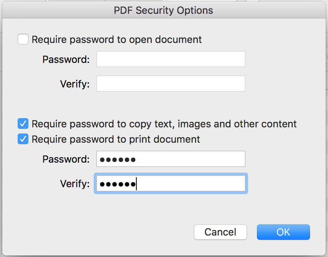
Task: Click empty space after cursor in focused Verify field
Action: [192, 184]
